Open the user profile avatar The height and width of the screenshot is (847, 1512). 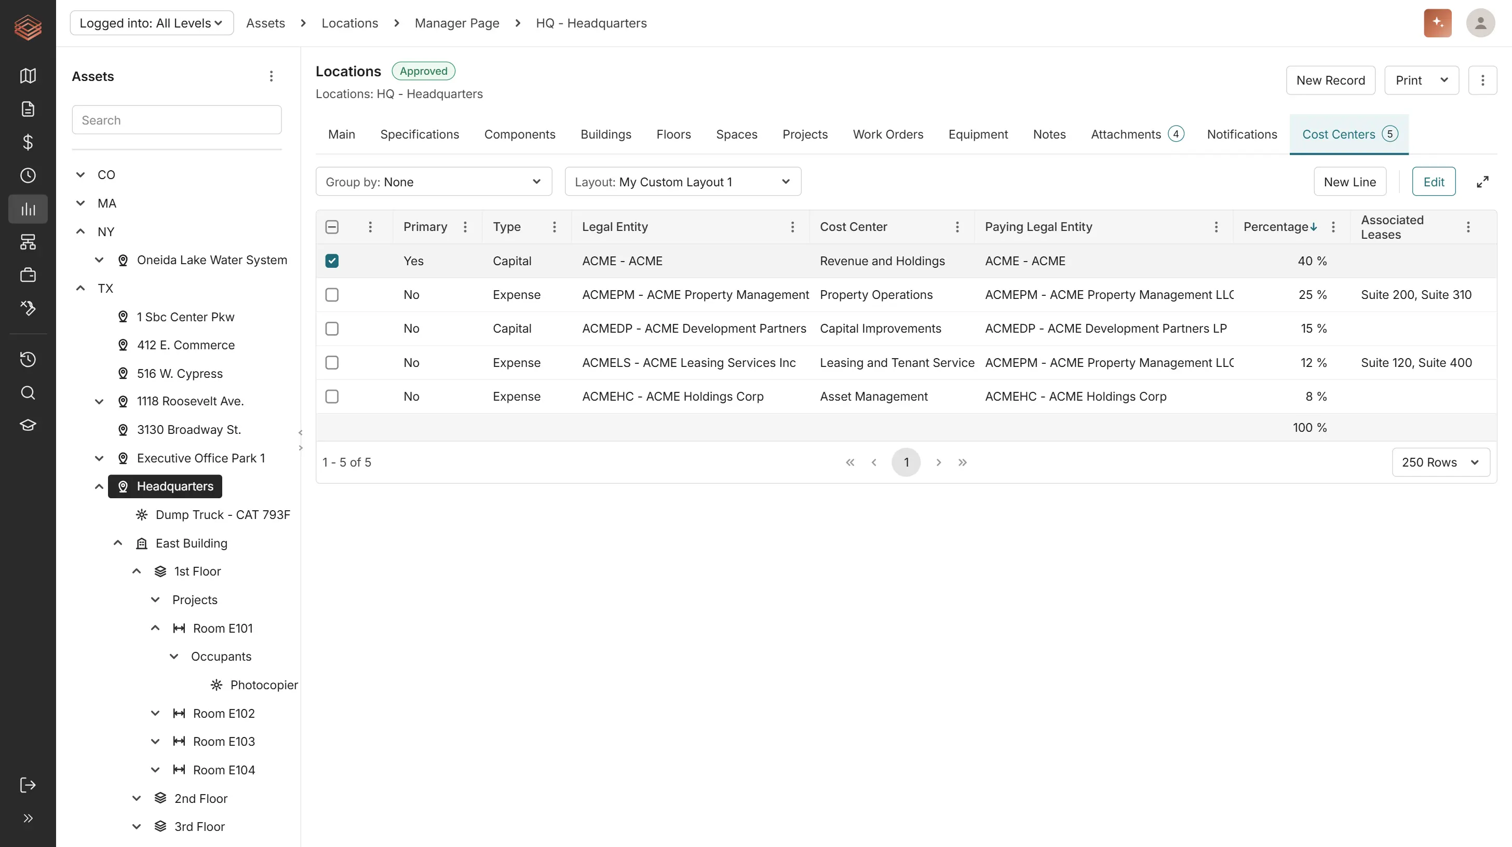coord(1480,23)
